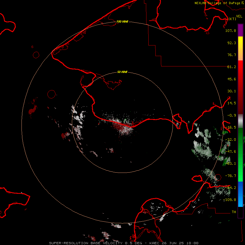
Task: Click the -63.1 velocity scale value
Action: click(x=231, y=164)
